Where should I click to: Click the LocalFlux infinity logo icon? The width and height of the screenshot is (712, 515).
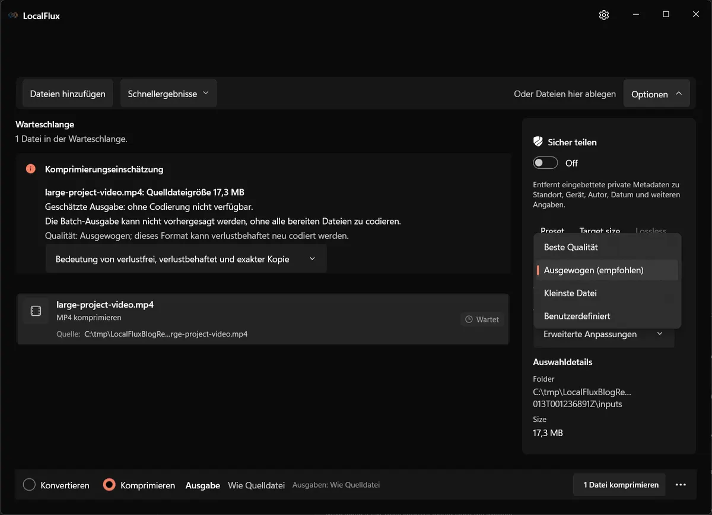click(x=13, y=16)
